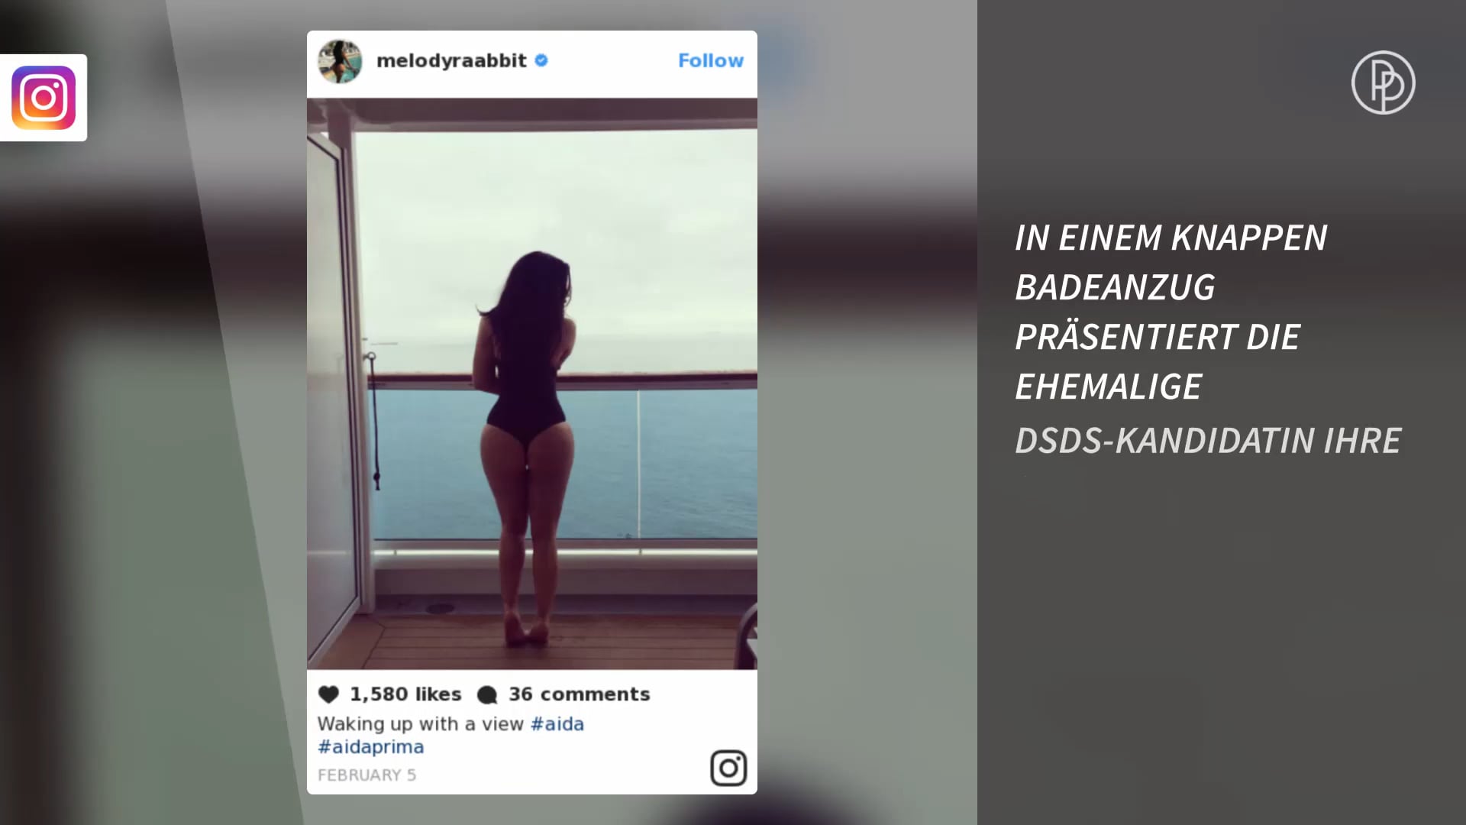Image resolution: width=1466 pixels, height=825 pixels.
Task: Open the 1,580 likes count
Action: click(x=405, y=694)
